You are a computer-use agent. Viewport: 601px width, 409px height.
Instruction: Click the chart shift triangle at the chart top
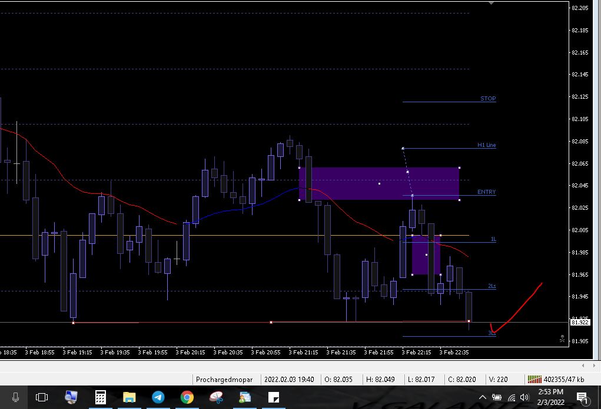click(x=491, y=3)
